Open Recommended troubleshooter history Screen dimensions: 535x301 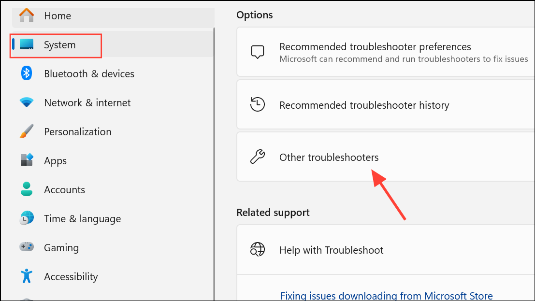click(364, 104)
